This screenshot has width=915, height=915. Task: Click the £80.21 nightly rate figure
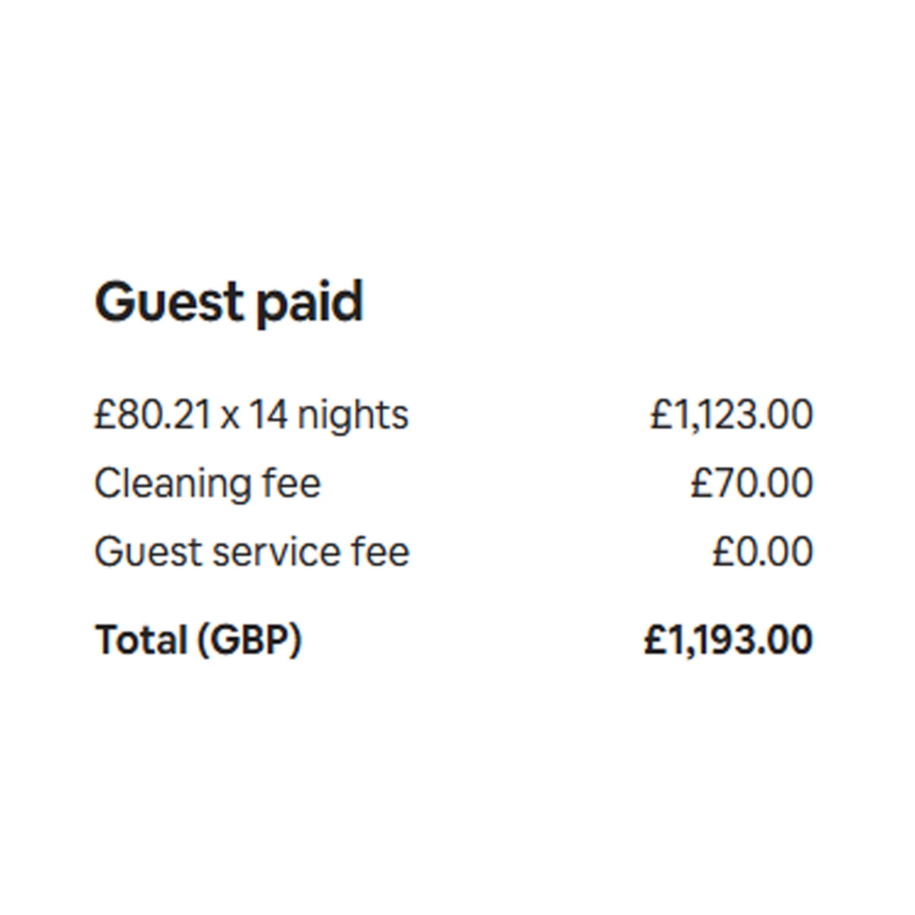(x=153, y=415)
